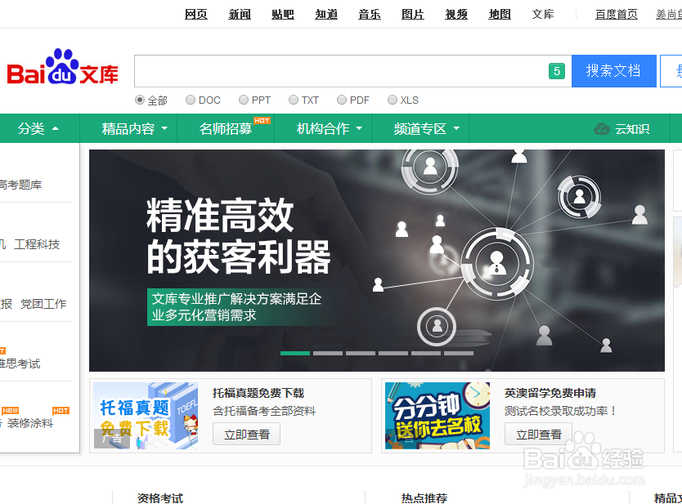The height and width of the screenshot is (504, 682).
Task: Go to 新闻 in the top navigation
Action: (240, 15)
